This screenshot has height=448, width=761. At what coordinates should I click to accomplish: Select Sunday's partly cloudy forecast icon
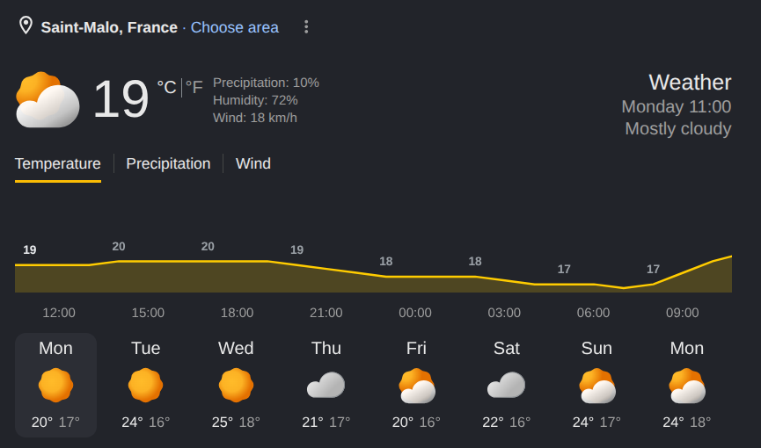tap(597, 386)
